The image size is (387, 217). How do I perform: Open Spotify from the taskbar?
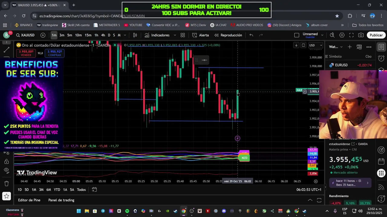pos(127,211)
